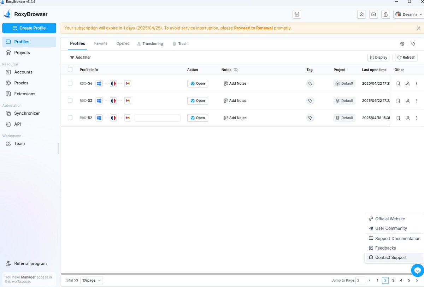Follow the Proceed to Renewal link
Viewport: 424px width, 287px height.
click(253, 28)
